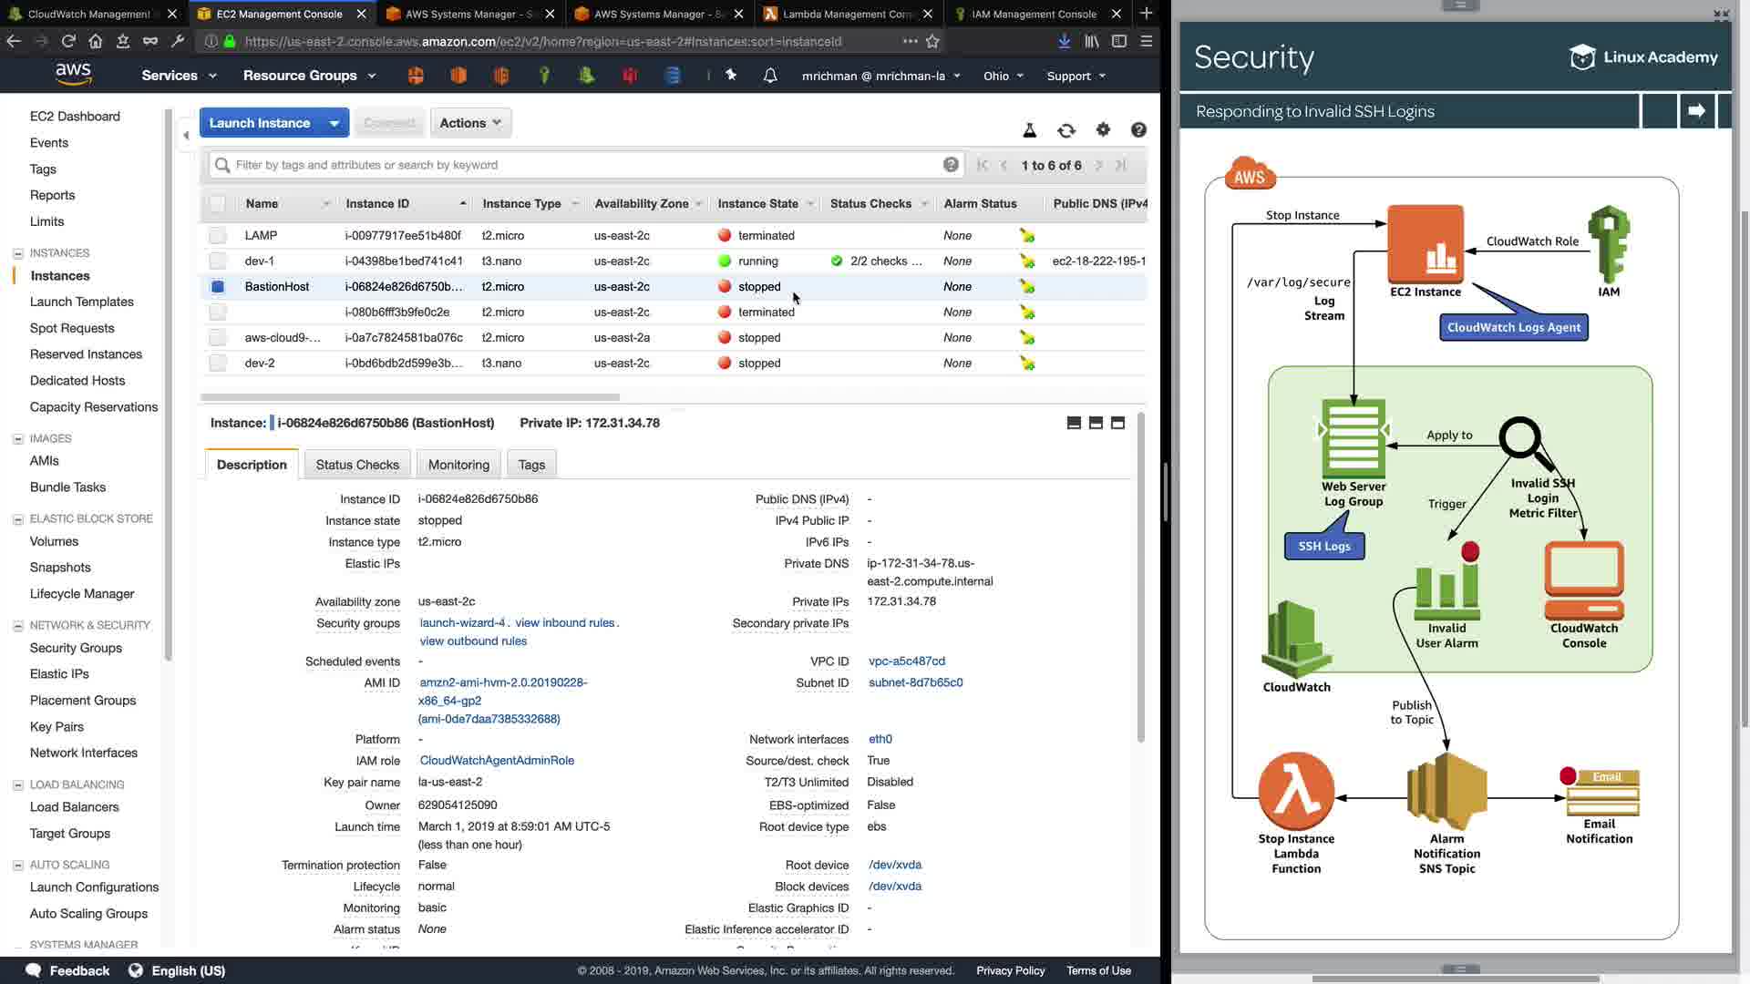Click the help question mark icon
1750x984 pixels.
click(x=1138, y=130)
